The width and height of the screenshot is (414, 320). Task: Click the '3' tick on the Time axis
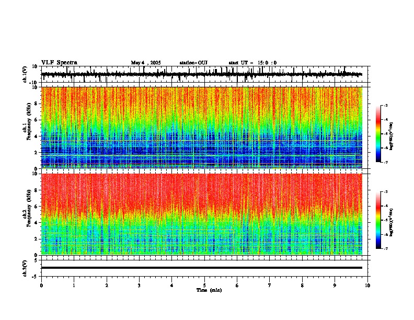pyautogui.click(x=139, y=285)
